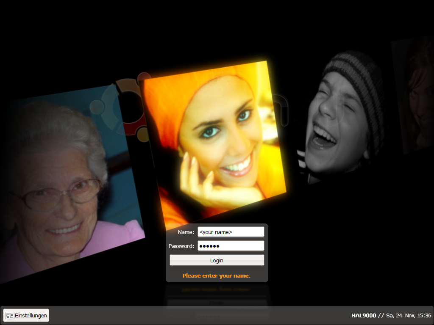Click the Login button
The height and width of the screenshot is (325, 434).
(217, 260)
